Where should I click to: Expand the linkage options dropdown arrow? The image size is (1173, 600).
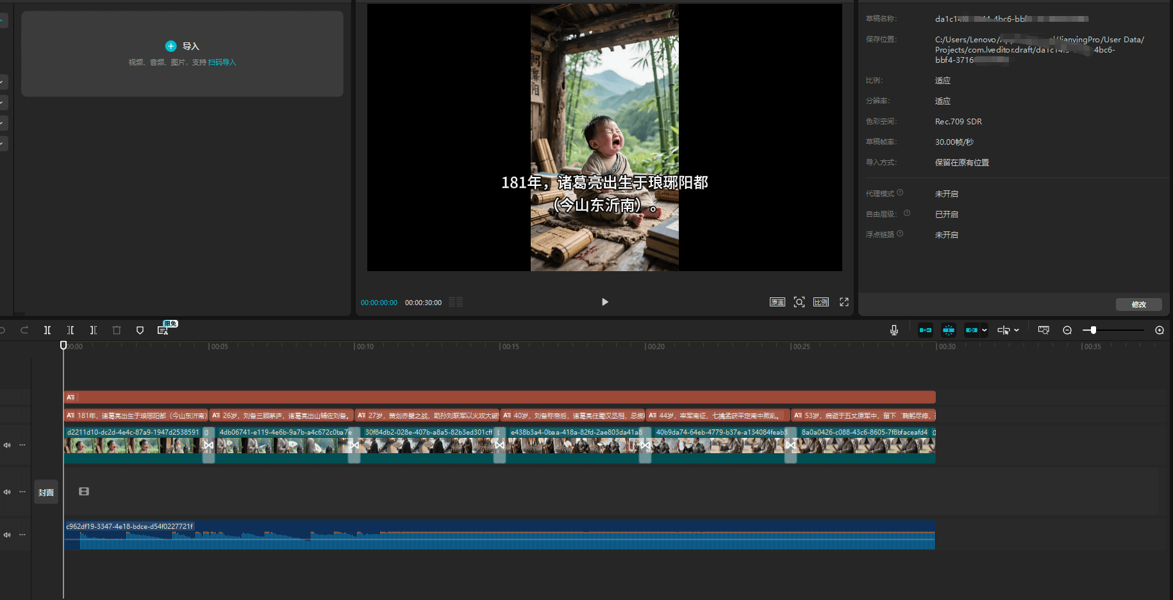pos(985,330)
